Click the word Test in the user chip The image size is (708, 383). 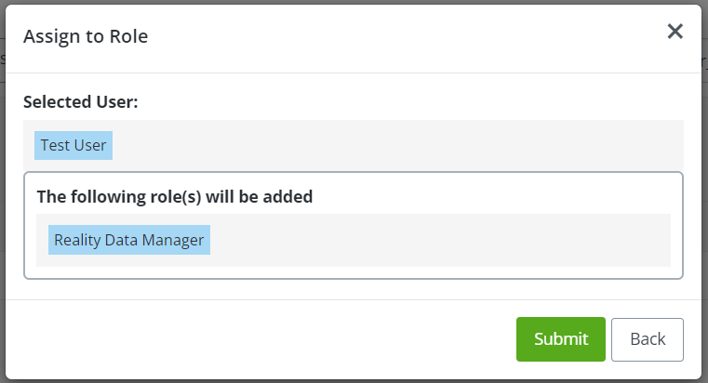pos(55,146)
